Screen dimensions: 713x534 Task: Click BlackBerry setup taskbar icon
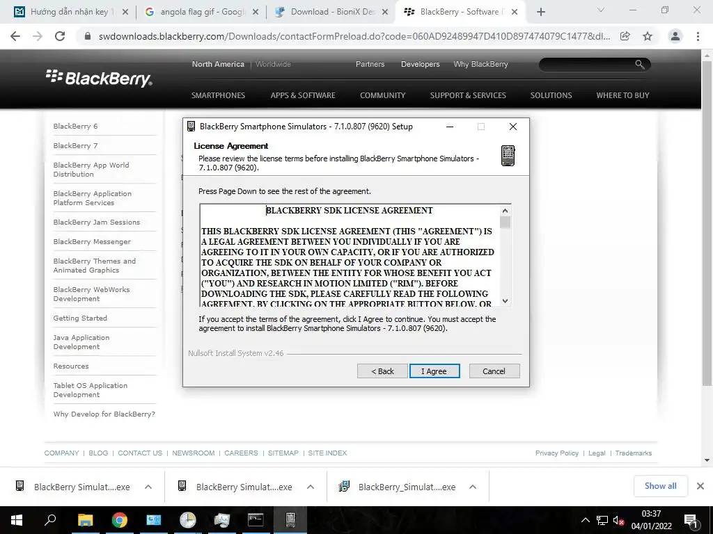click(x=290, y=520)
